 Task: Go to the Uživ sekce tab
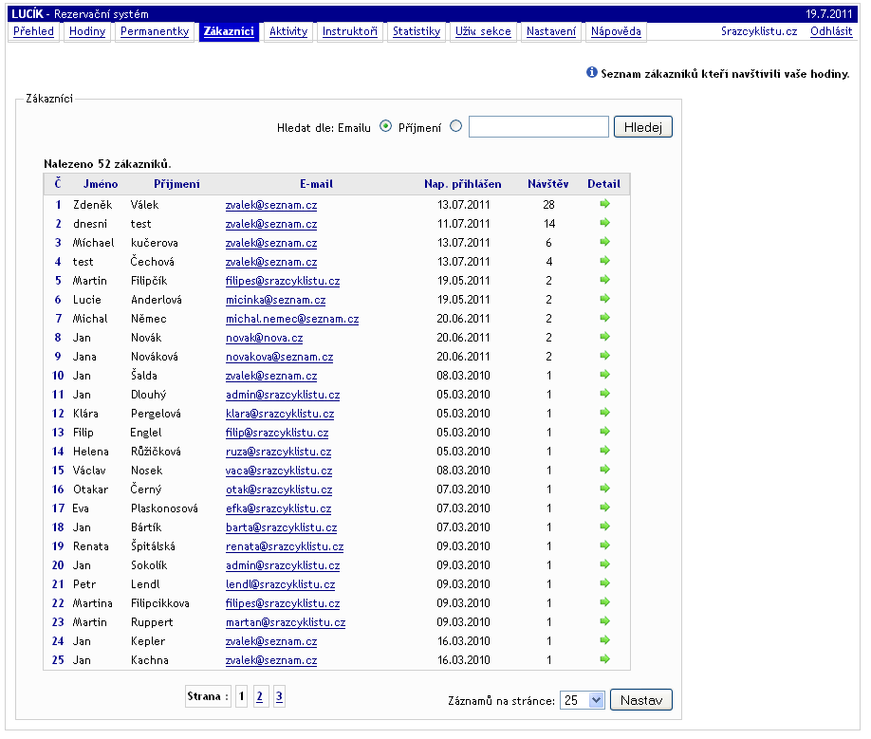pos(483,31)
